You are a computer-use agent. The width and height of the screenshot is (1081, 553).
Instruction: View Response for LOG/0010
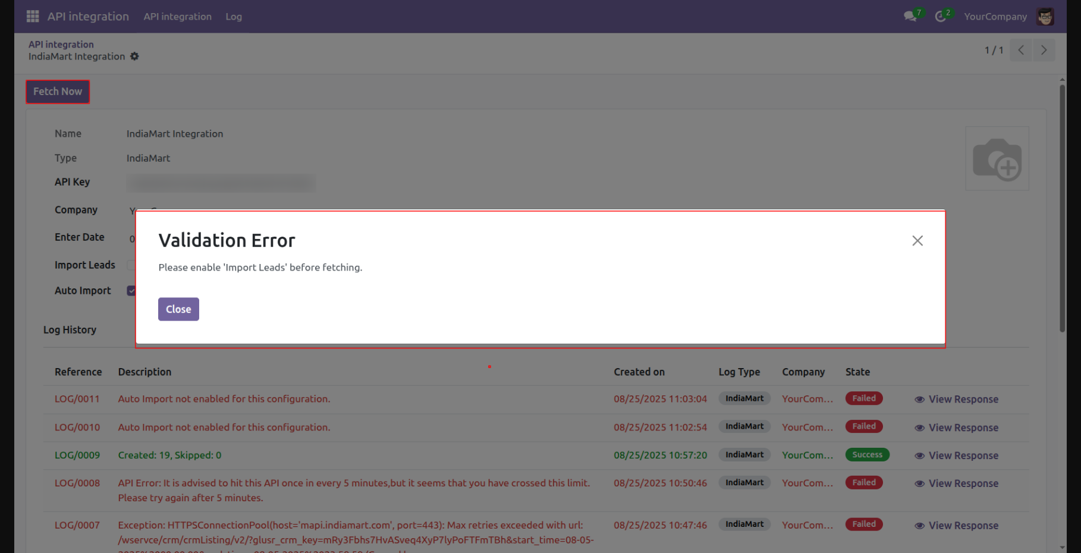pyautogui.click(x=963, y=428)
